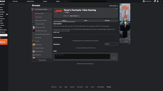
Task: Open Avatar Shop in the top navigation
Action: click(30, 1)
